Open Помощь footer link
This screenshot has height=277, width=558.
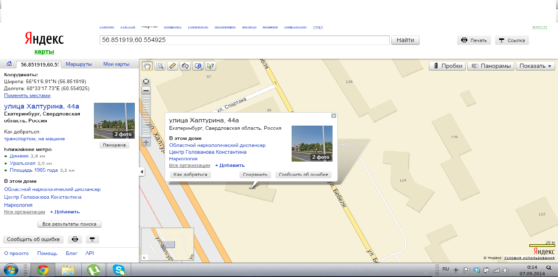click(x=47, y=253)
